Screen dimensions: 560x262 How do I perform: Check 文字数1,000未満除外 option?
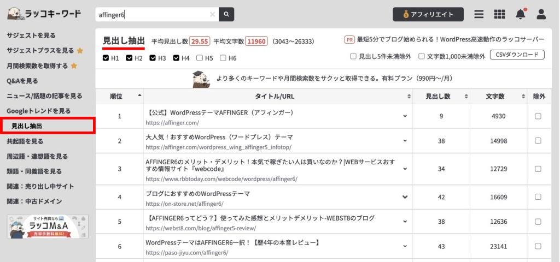pyautogui.click(x=422, y=56)
